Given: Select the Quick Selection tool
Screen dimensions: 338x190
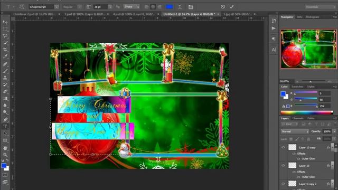Looking at the screenshot, I should (x=5, y=43).
